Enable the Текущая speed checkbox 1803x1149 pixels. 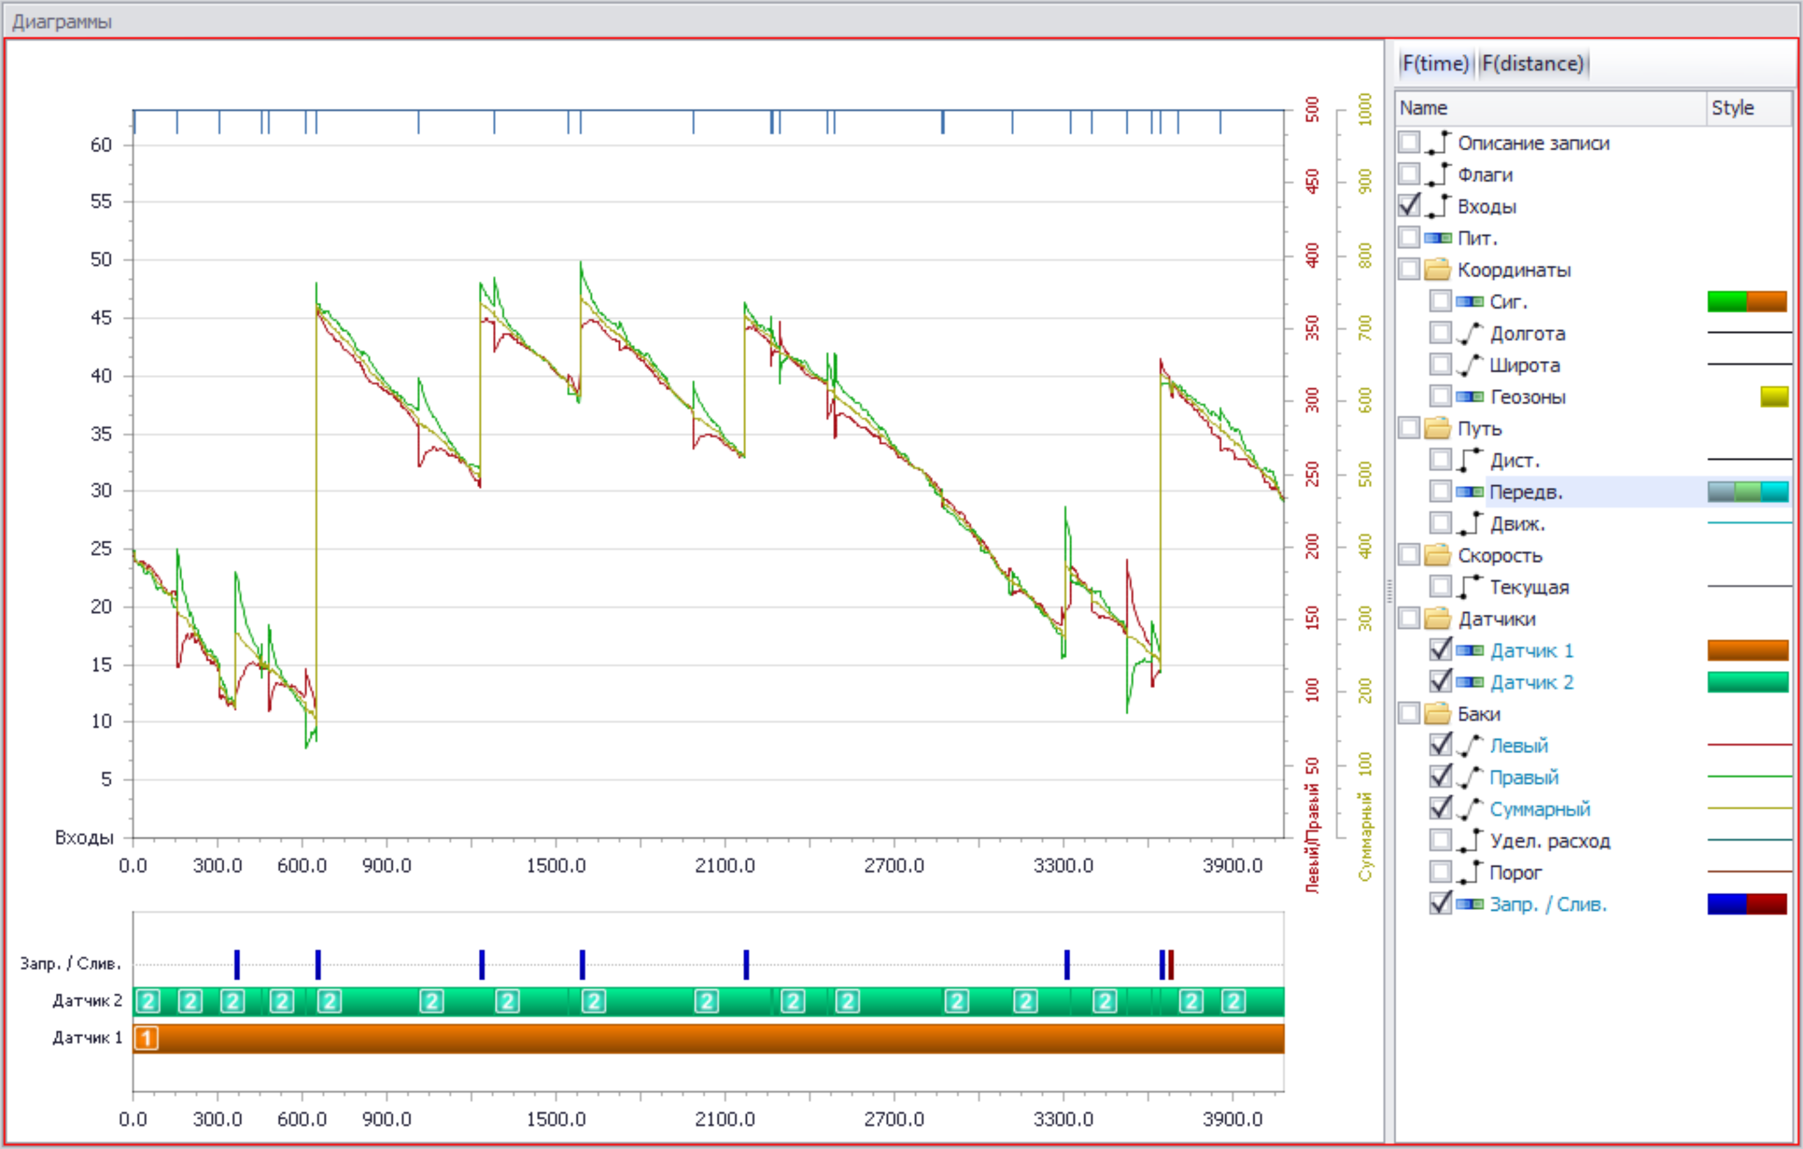pyautogui.click(x=1440, y=586)
